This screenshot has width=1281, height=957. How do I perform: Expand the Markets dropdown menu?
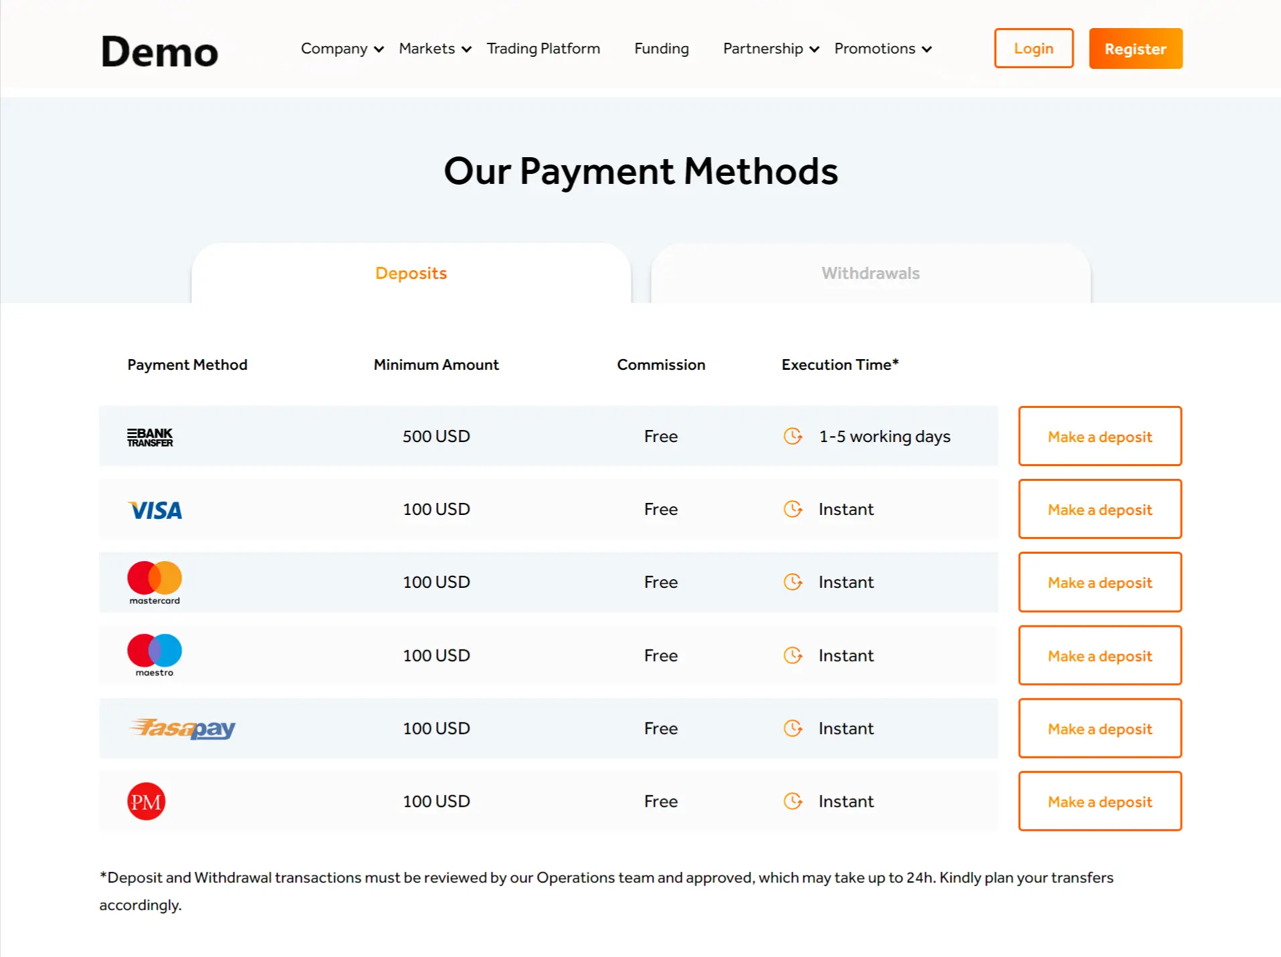435,49
